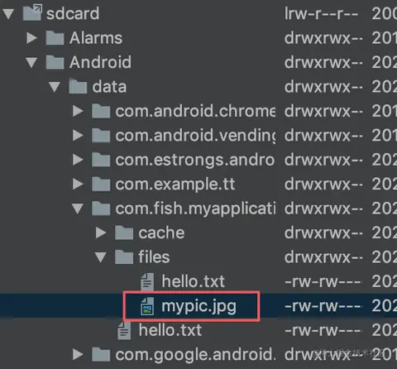Collapse com.fish.myapplicati folder arrow
Viewport: 397px width, 369px height.
(78, 208)
